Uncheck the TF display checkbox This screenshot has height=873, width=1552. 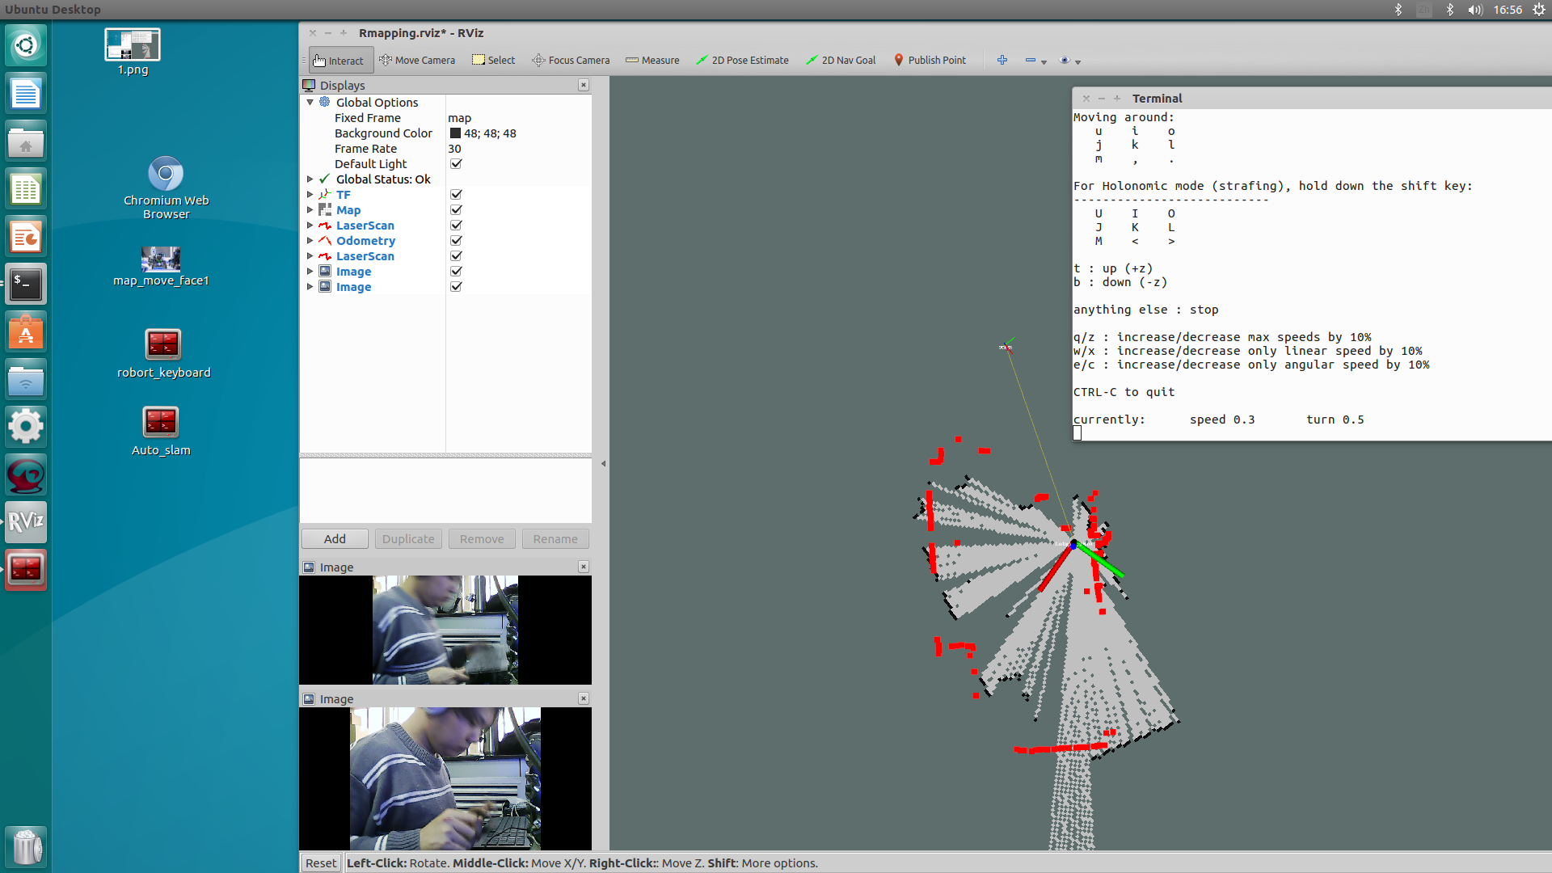click(x=456, y=195)
